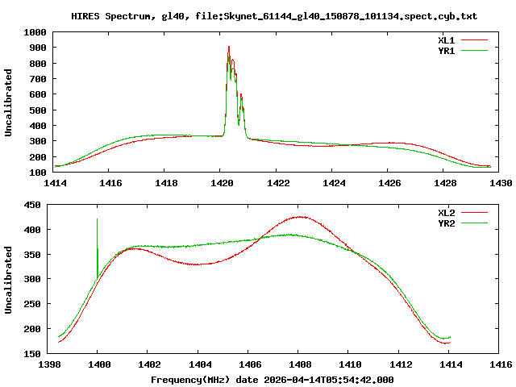Click the 500 y-axis tick label
516x387 pixels.
[38, 110]
